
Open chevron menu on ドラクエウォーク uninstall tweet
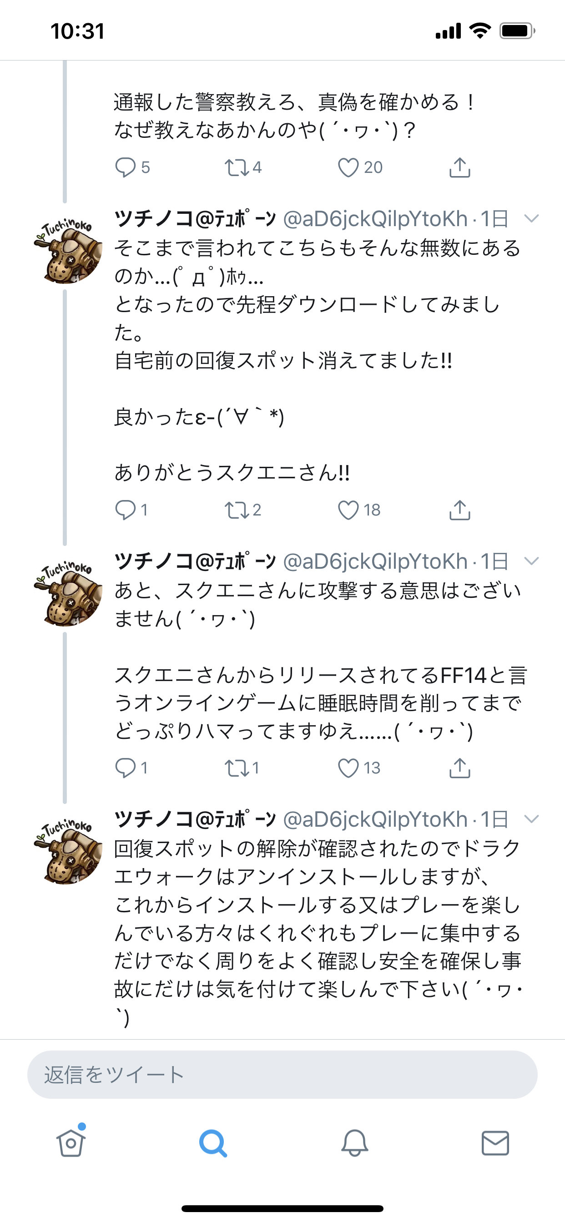point(531,819)
